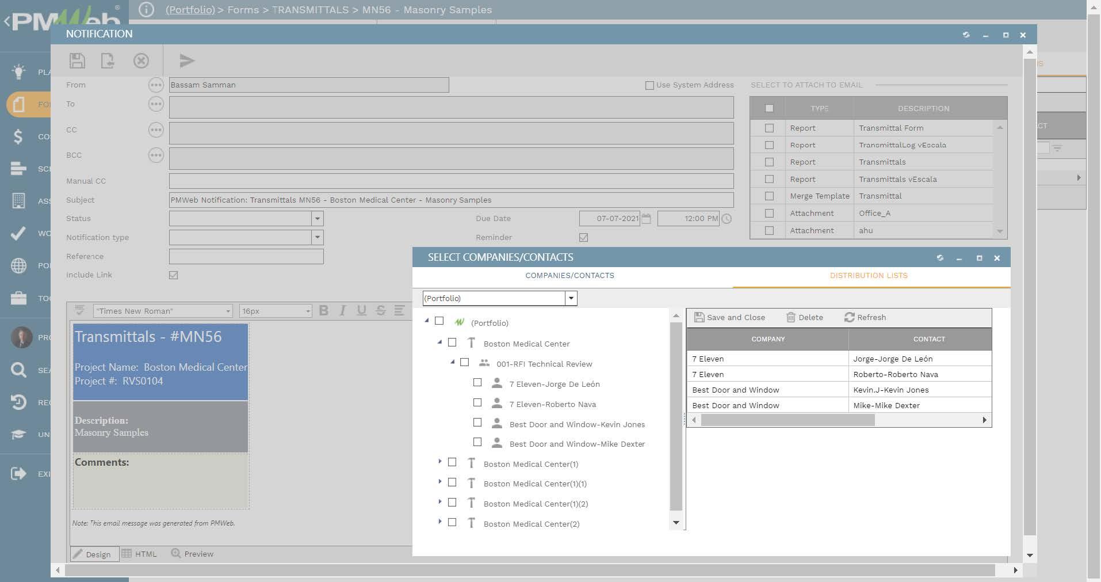The width and height of the screenshot is (1101, 582).
Task: Click the Cancel circle-X icon in Notification toolbar
Action: (141, 60)
